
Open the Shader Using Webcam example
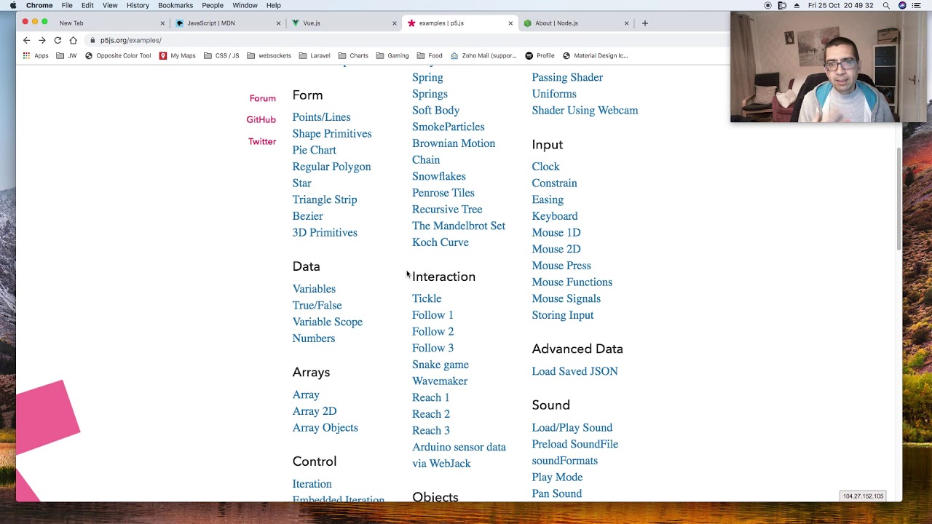tap(585, 111)
